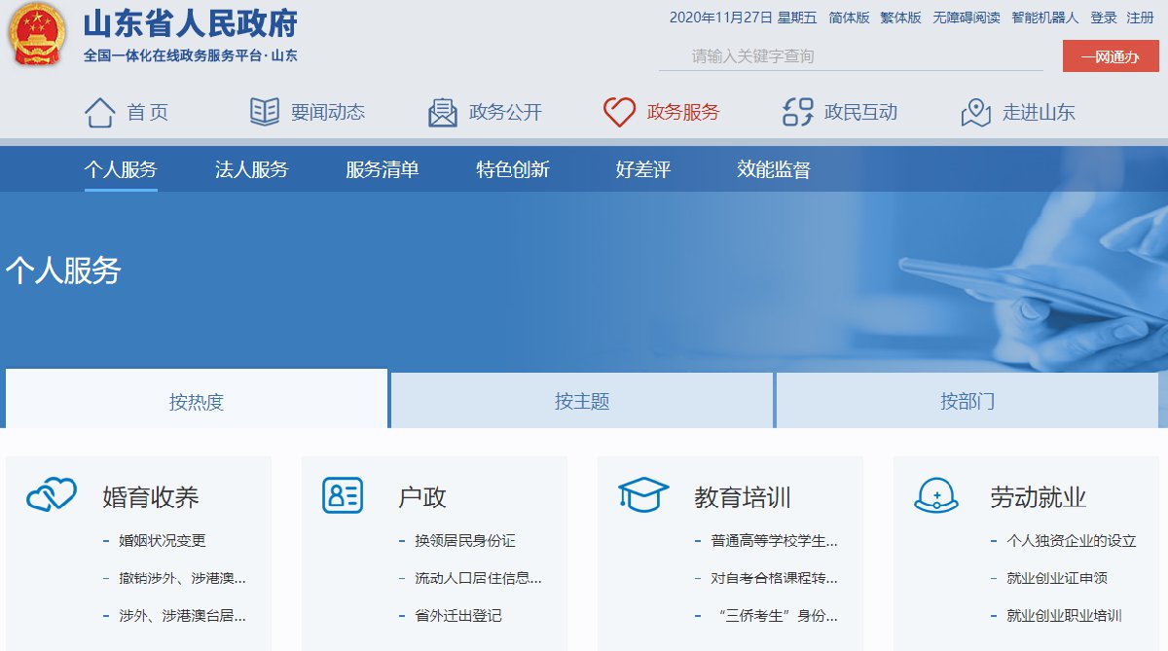Viewport: 1168px width, 651px height.
Task: Click the ID card 户政 icon
Action: 343,495
